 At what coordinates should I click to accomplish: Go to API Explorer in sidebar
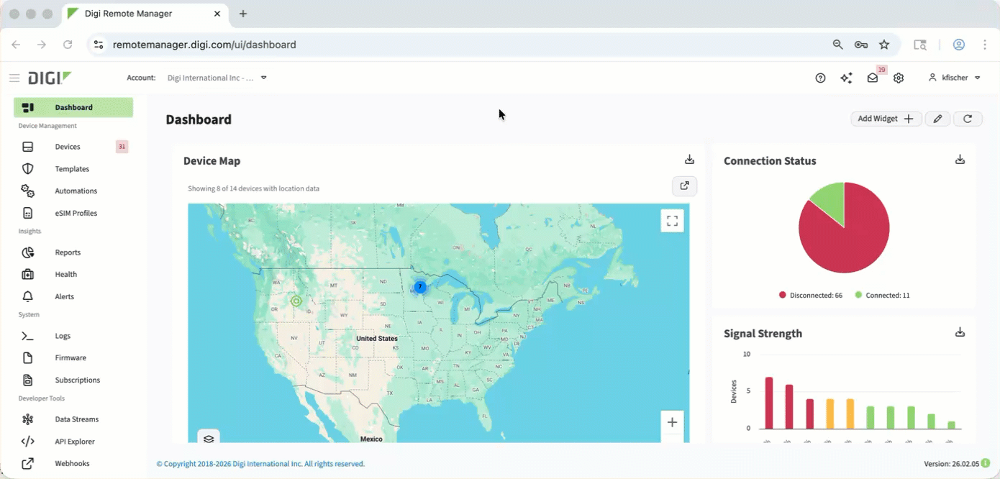tap(74, 442)
